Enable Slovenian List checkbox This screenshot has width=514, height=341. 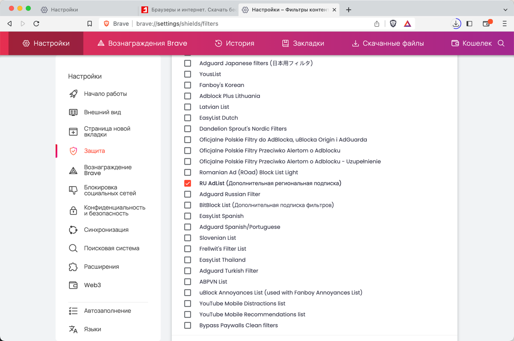188,238
